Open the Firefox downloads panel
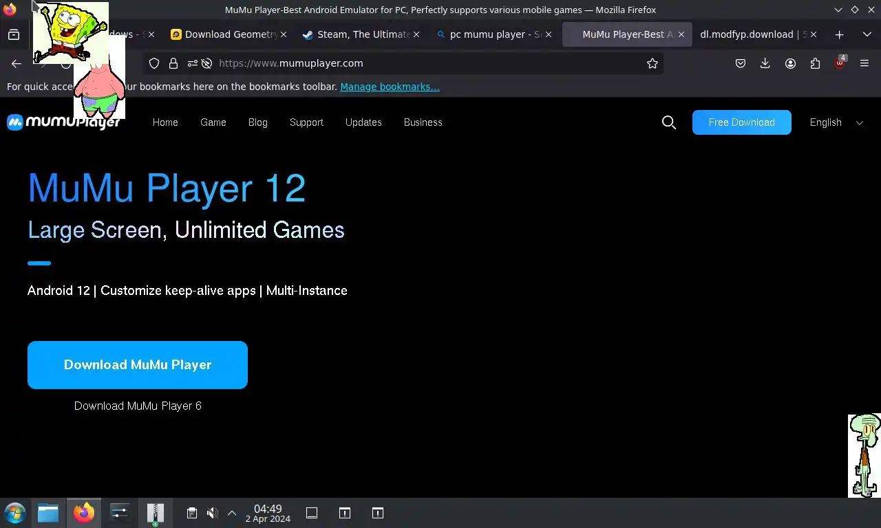The width and height of the screenshot is (881, 528). pyautogui.click(x=765, y=63)
